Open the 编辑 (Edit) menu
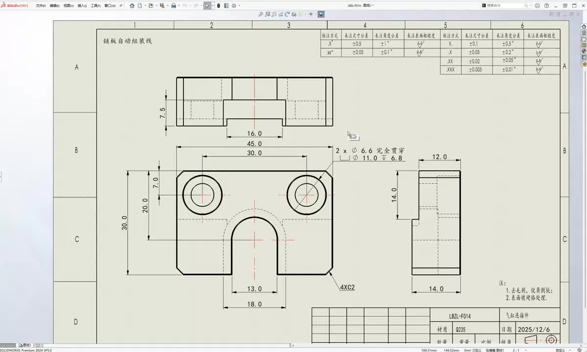 point(55,6)
